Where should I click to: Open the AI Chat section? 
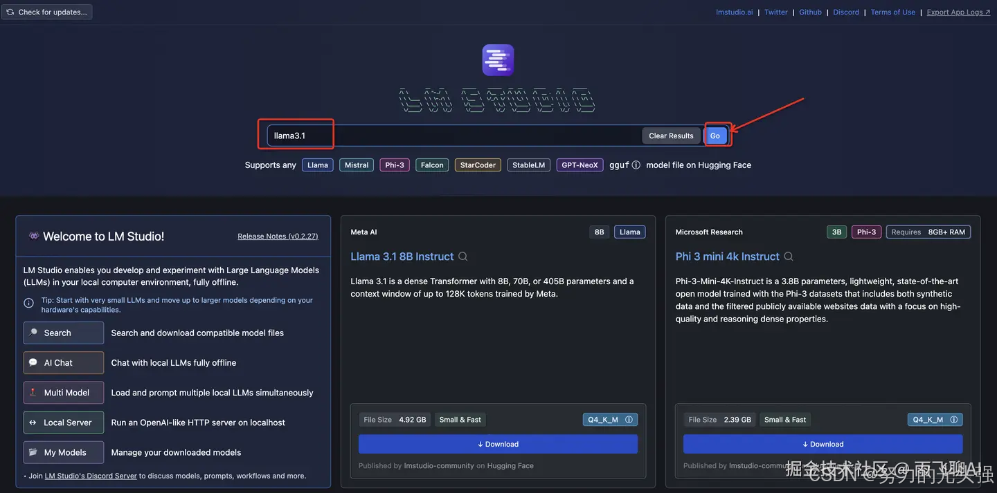[64, 362]
